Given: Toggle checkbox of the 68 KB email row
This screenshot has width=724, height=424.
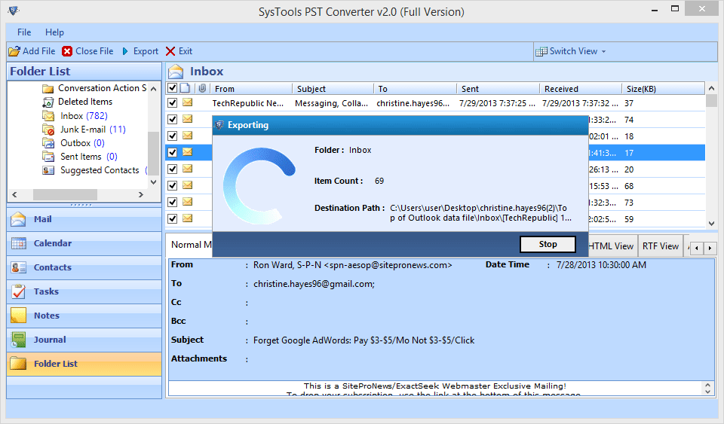Looking at the screenshot, I should pos(172,186).
